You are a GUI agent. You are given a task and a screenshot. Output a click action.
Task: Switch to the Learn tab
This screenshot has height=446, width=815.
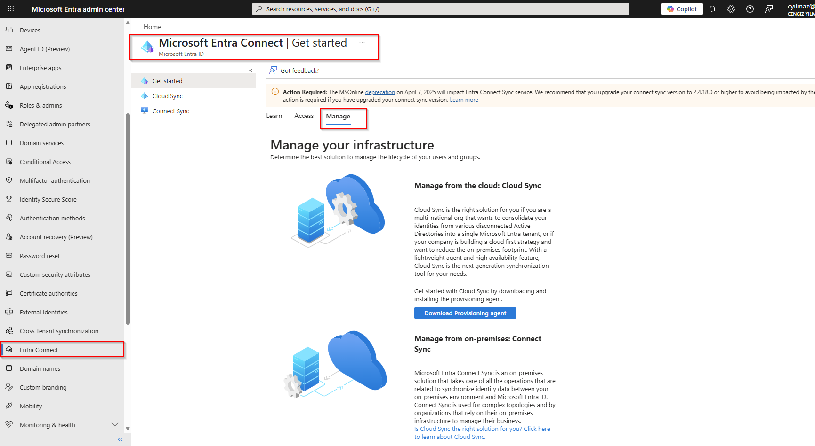point(274,116)
